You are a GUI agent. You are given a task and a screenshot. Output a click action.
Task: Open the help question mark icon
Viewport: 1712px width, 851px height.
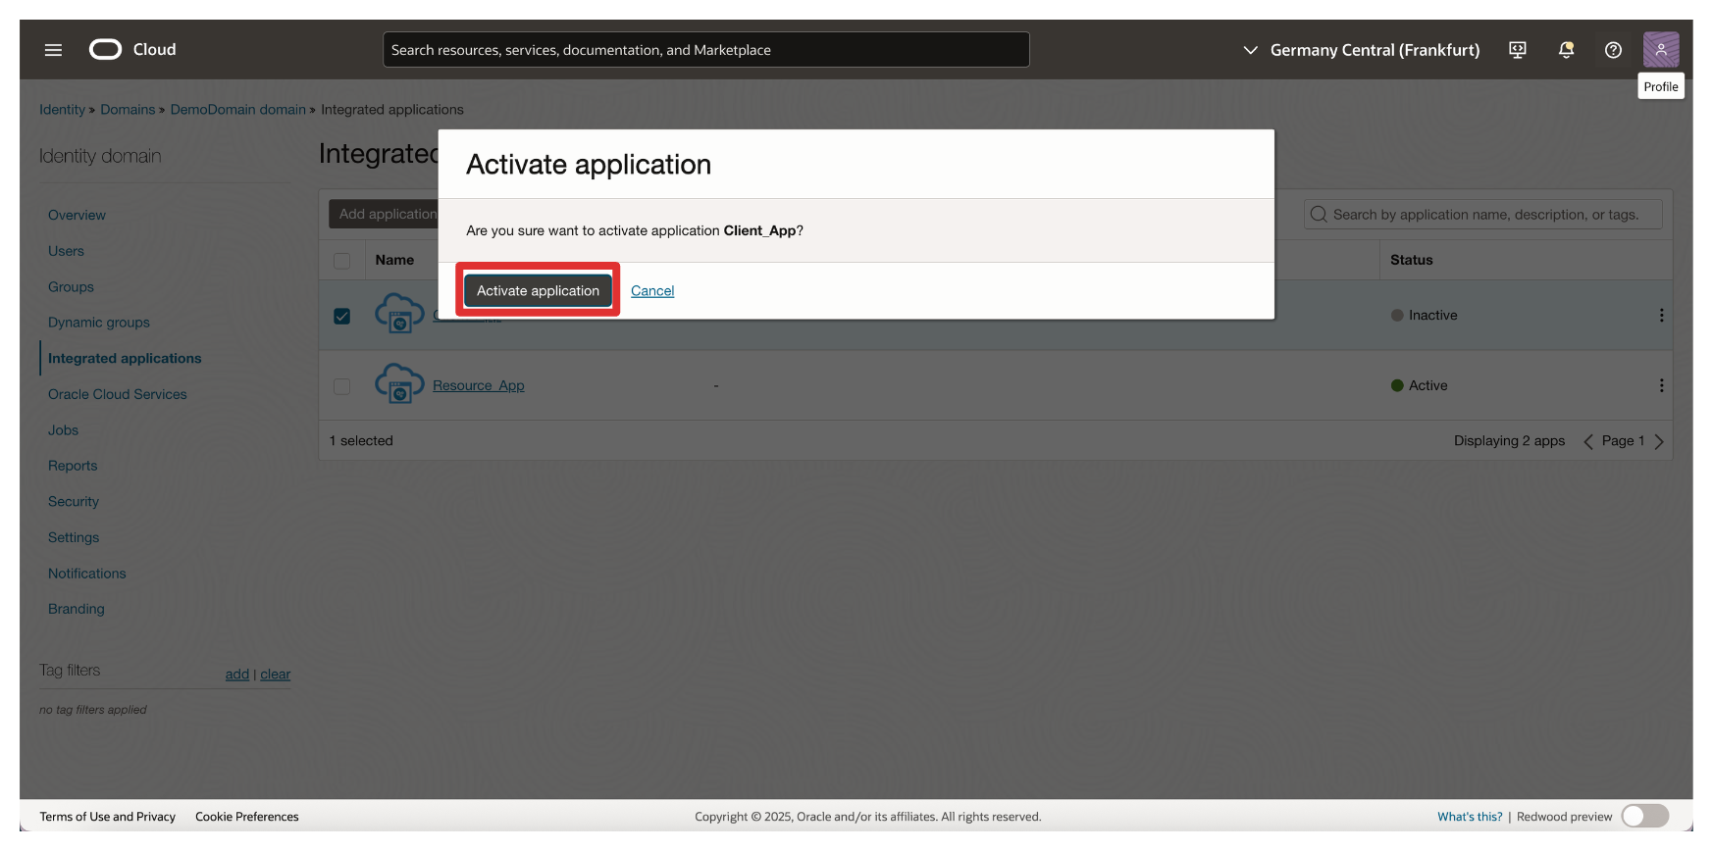pyautogui.click(x=1613, y=50)
